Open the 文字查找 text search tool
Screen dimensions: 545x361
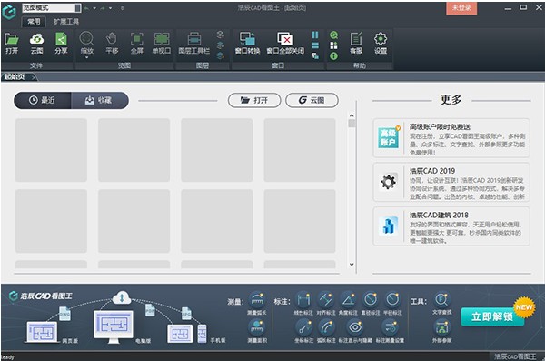tap(441, 303)
